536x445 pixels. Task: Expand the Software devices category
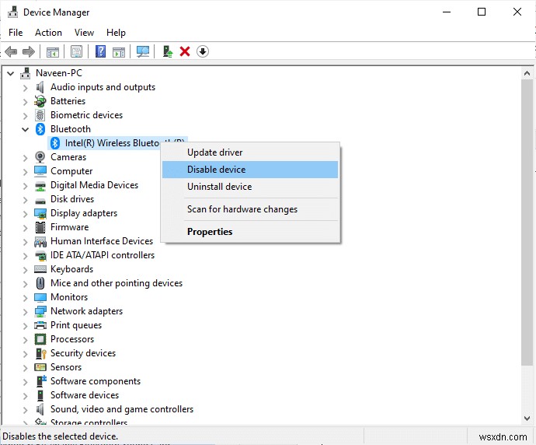(26, 396)
